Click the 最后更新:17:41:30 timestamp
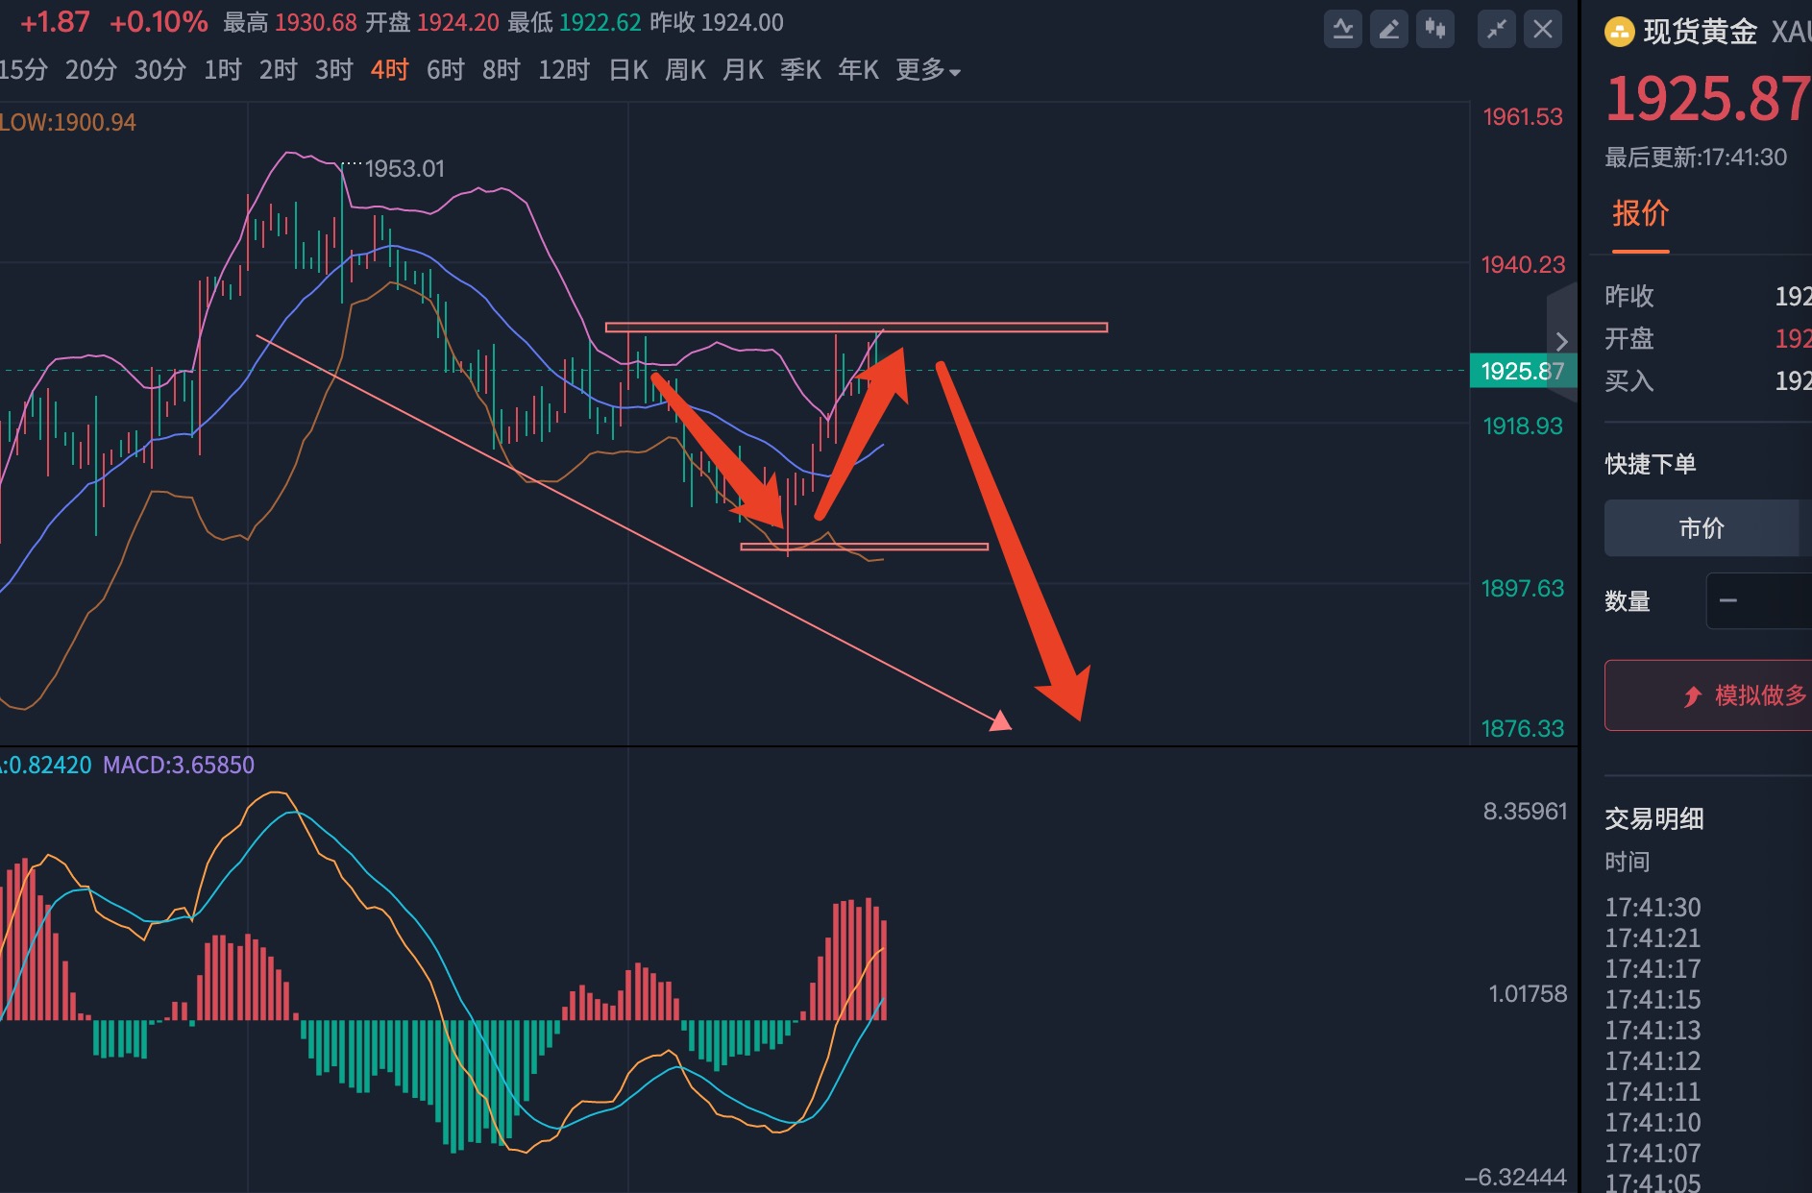 tap(1696, 158)
